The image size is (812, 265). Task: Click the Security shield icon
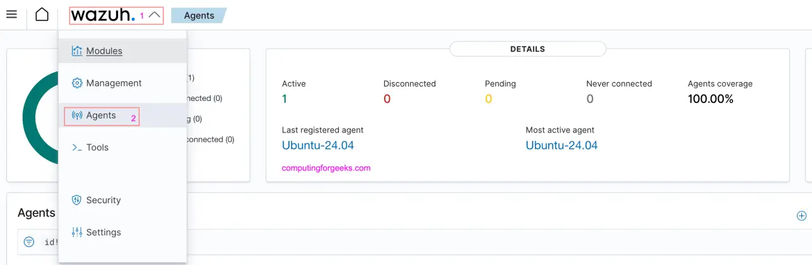(x=77, y=200)
